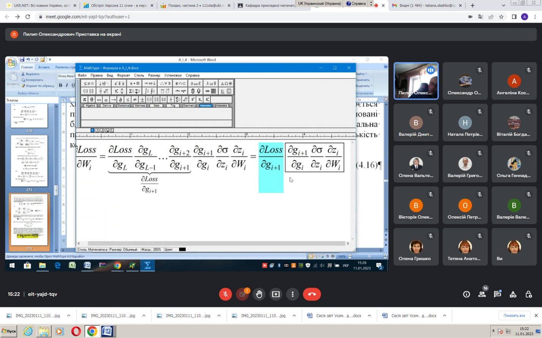Expand options for last Сесія звіт docx download
This screenshot has width=542, height=338.
point(444,316)
